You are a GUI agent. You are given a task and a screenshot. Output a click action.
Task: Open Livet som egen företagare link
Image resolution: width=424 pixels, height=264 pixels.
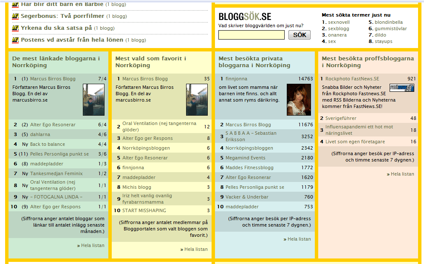tap(355, 142)
